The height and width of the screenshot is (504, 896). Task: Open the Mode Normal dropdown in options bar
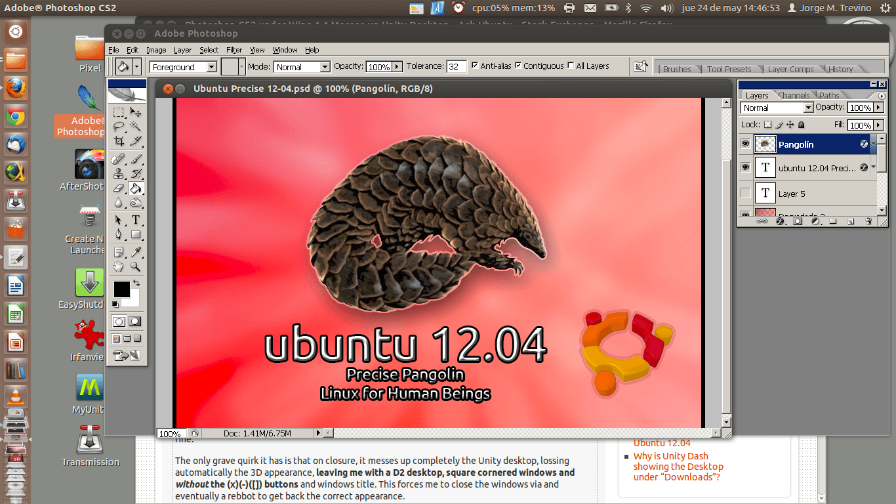tap(325, 67)
